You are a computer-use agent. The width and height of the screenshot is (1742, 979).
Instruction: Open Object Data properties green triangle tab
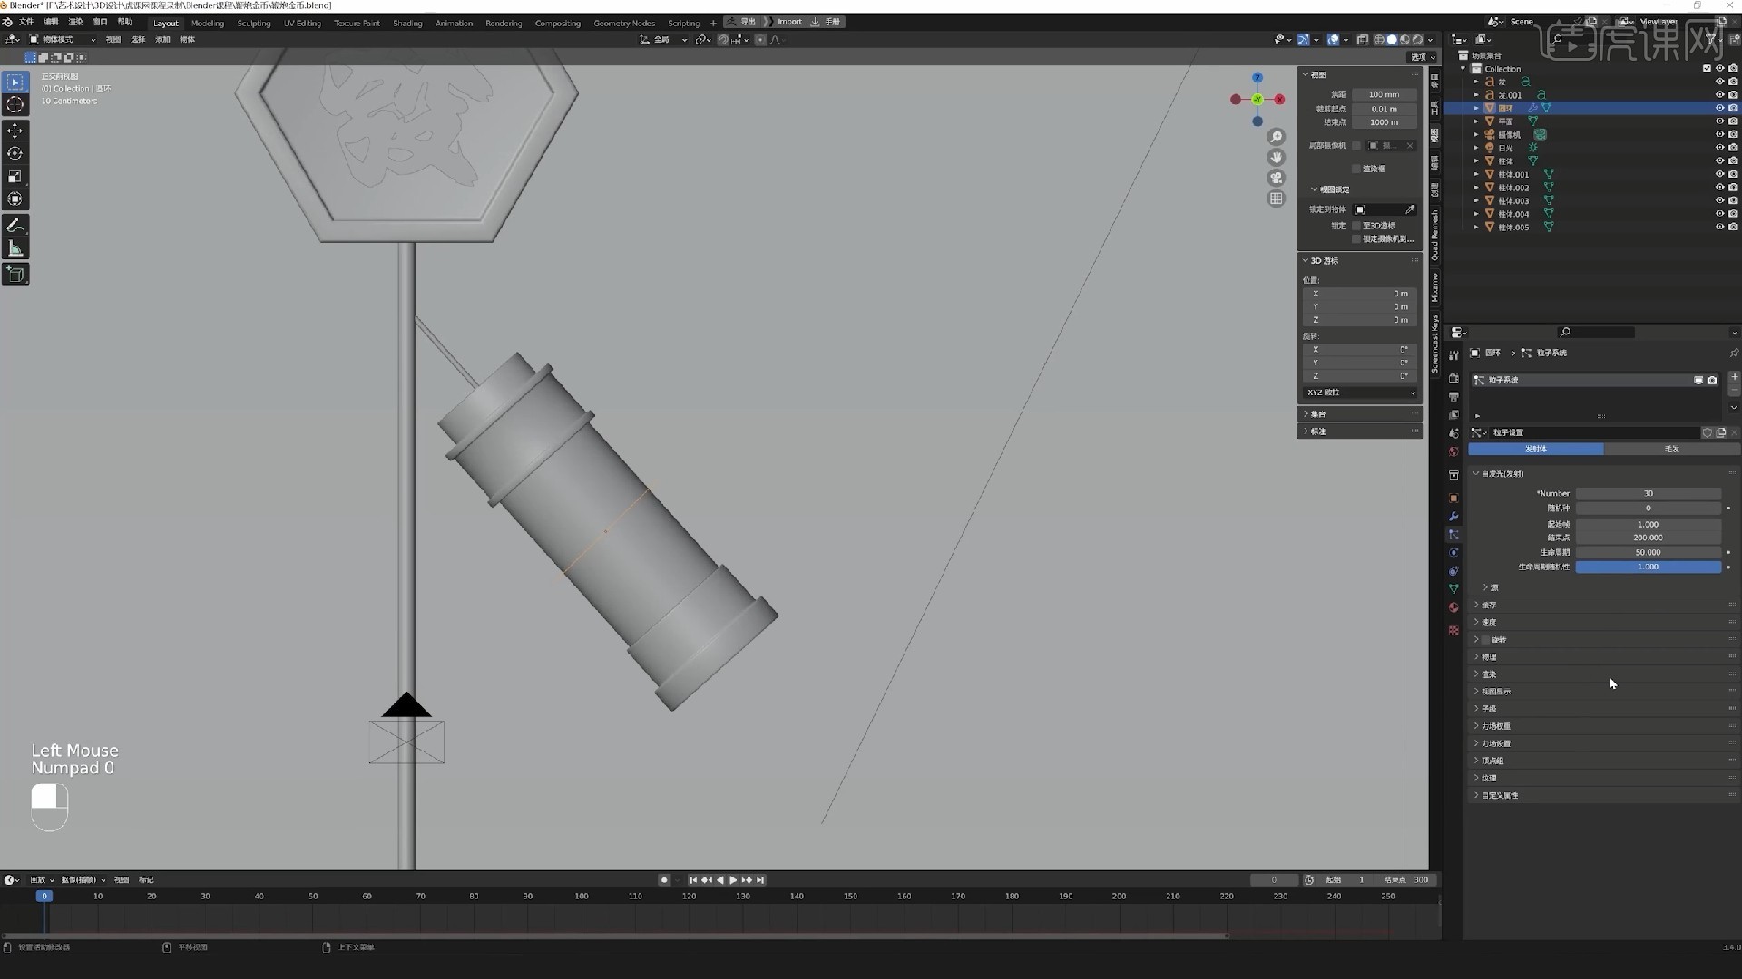1453,589
